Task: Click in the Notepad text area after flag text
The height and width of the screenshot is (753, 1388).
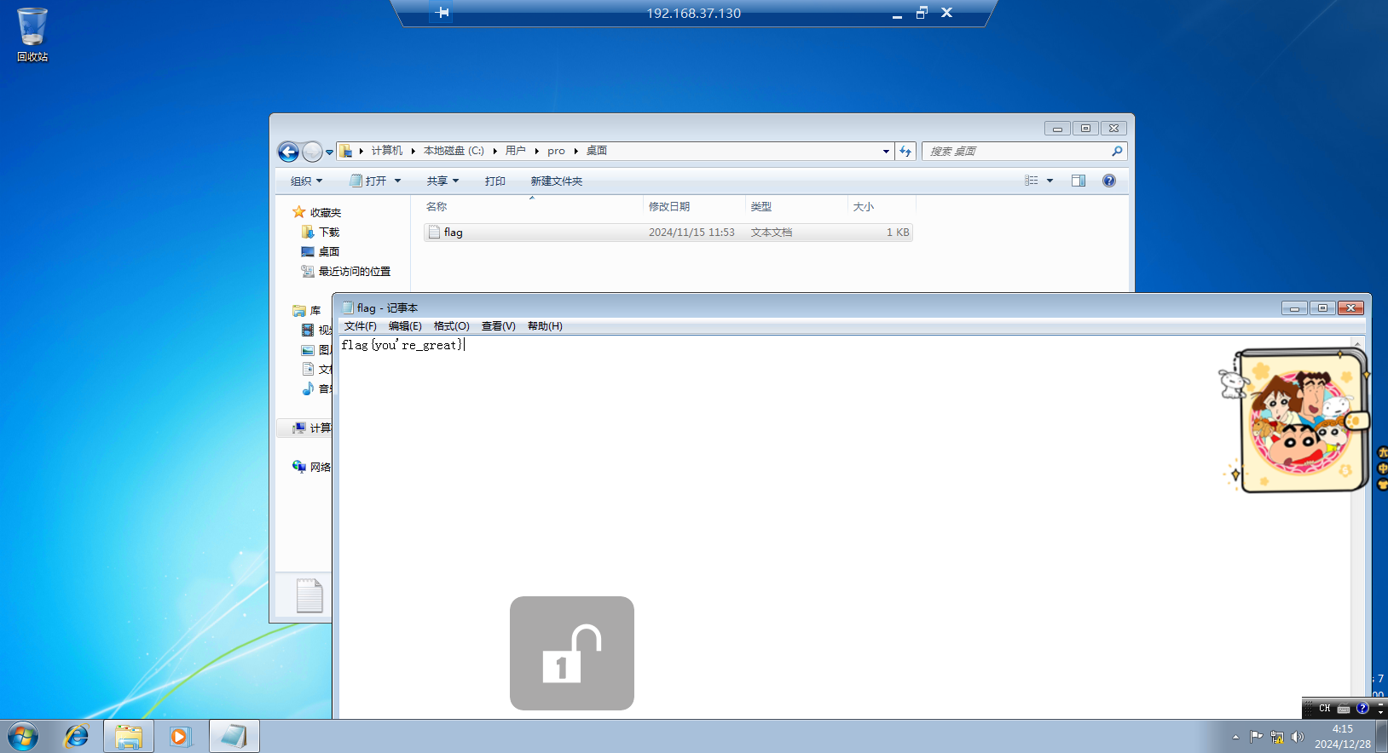Action: (466, 345)
